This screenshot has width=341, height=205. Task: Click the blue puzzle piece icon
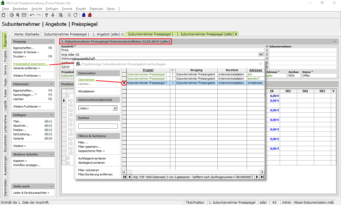(x=84, y=15)
